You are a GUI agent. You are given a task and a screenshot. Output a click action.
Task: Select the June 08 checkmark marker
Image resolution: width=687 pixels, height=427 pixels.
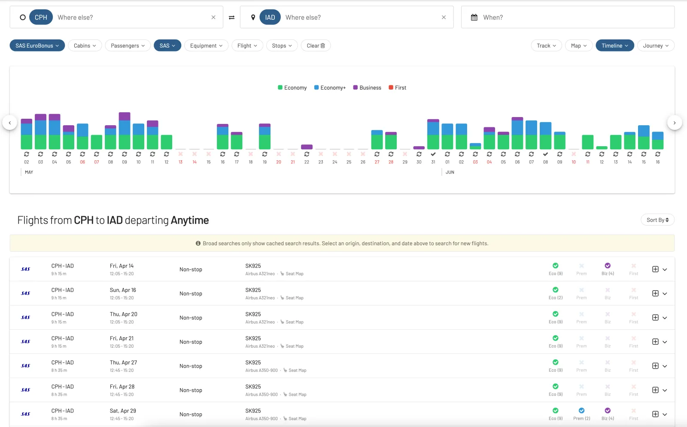click(x=545, y=154)
